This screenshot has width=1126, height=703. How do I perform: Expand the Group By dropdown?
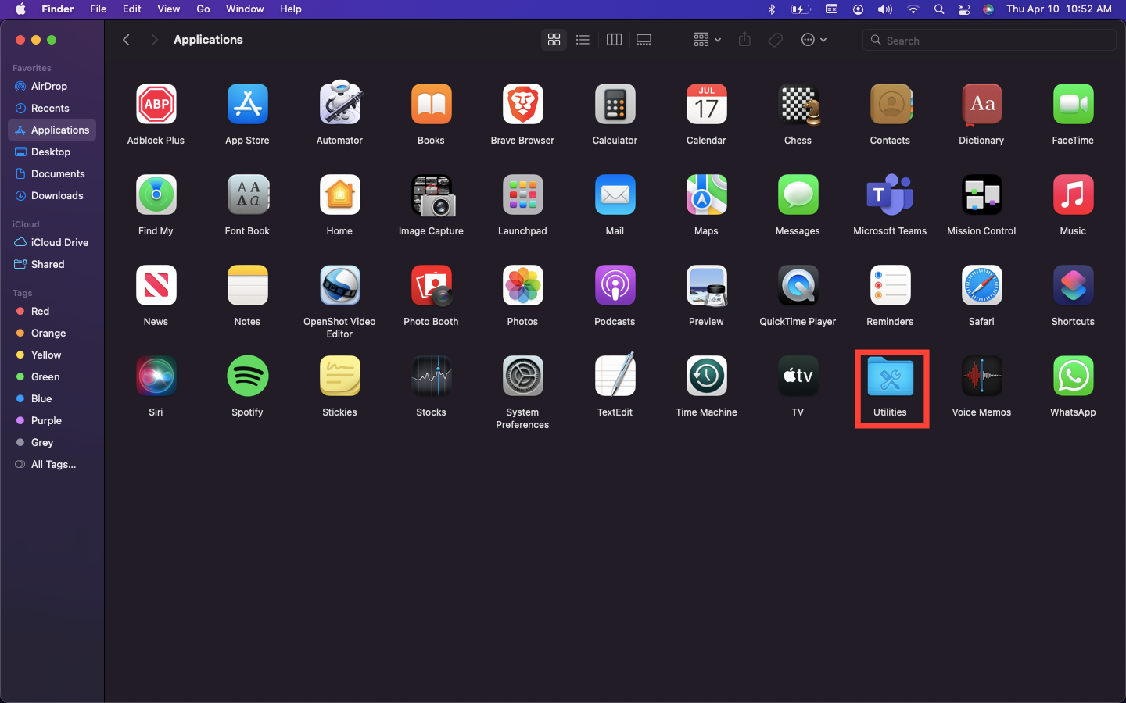pyautogui.click(x=707, y=40)
